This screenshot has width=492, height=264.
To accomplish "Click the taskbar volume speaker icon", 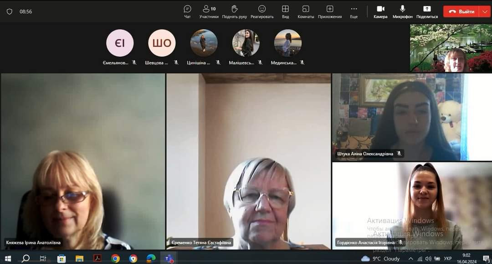I will point(428,259).
